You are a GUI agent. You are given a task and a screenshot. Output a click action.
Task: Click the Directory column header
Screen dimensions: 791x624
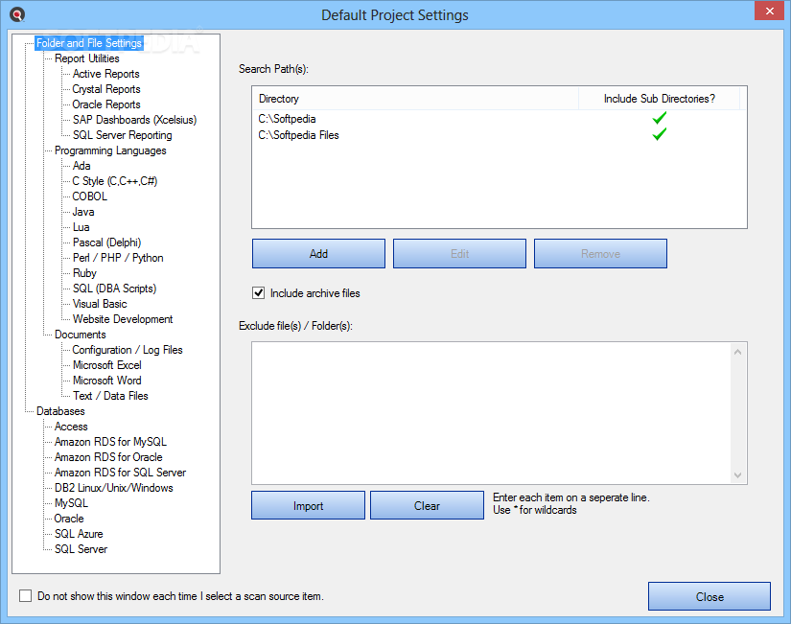tap(415, 99)
